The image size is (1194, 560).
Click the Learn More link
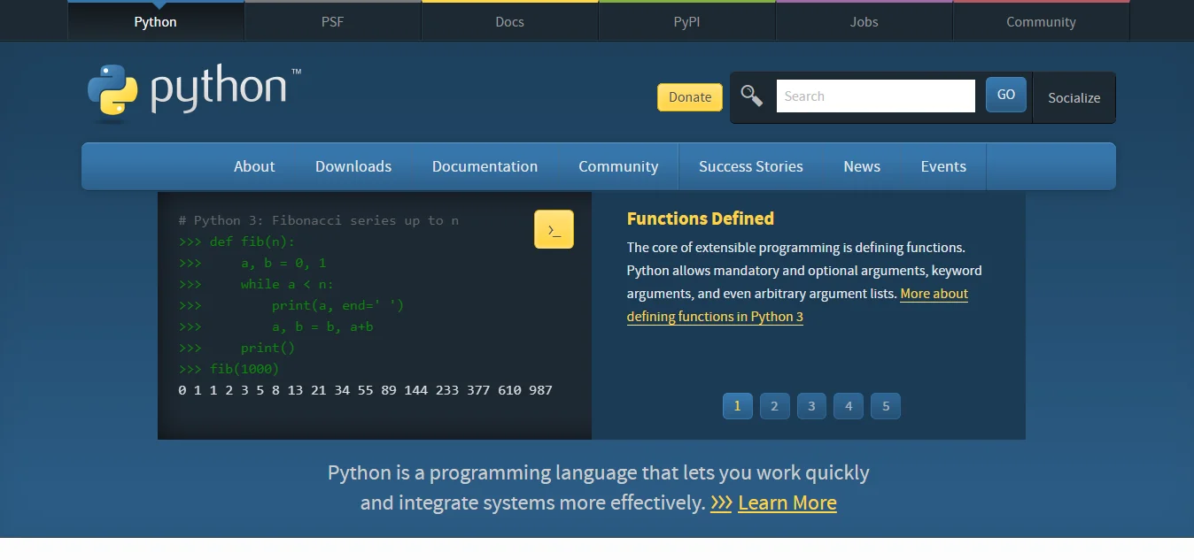pos(787,502)
